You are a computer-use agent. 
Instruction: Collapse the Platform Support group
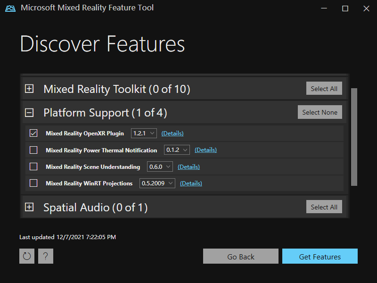coord(29,112)
